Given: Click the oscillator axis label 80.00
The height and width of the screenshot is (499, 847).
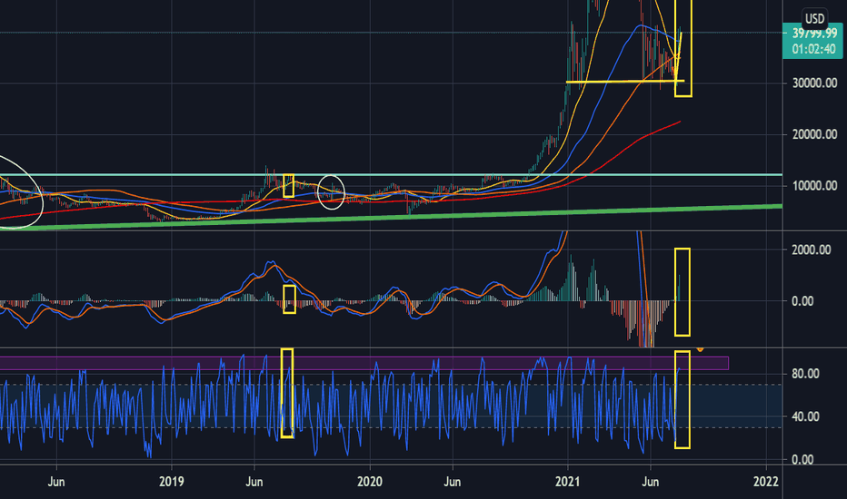Looking at the screenshot, I should coord(805,373).
